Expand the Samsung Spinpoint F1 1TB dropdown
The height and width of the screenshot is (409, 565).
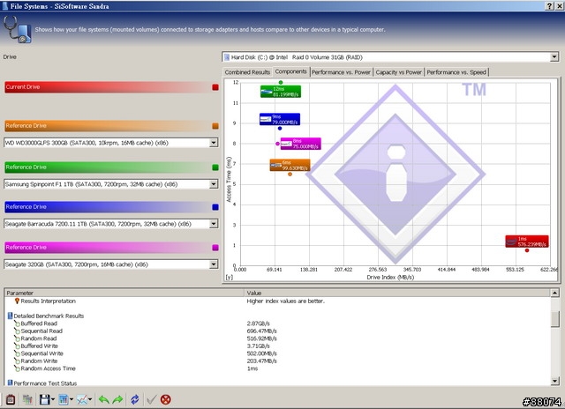point(214,183)
